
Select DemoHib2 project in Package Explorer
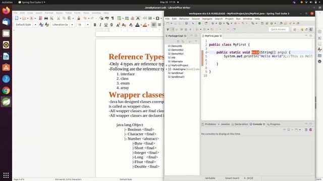177,50
